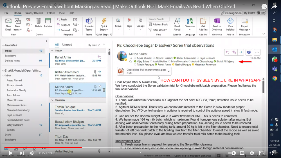Toggle closed captions on the video
The width and height of the screenshot is (281, 158).
click(x=242, y=153)
